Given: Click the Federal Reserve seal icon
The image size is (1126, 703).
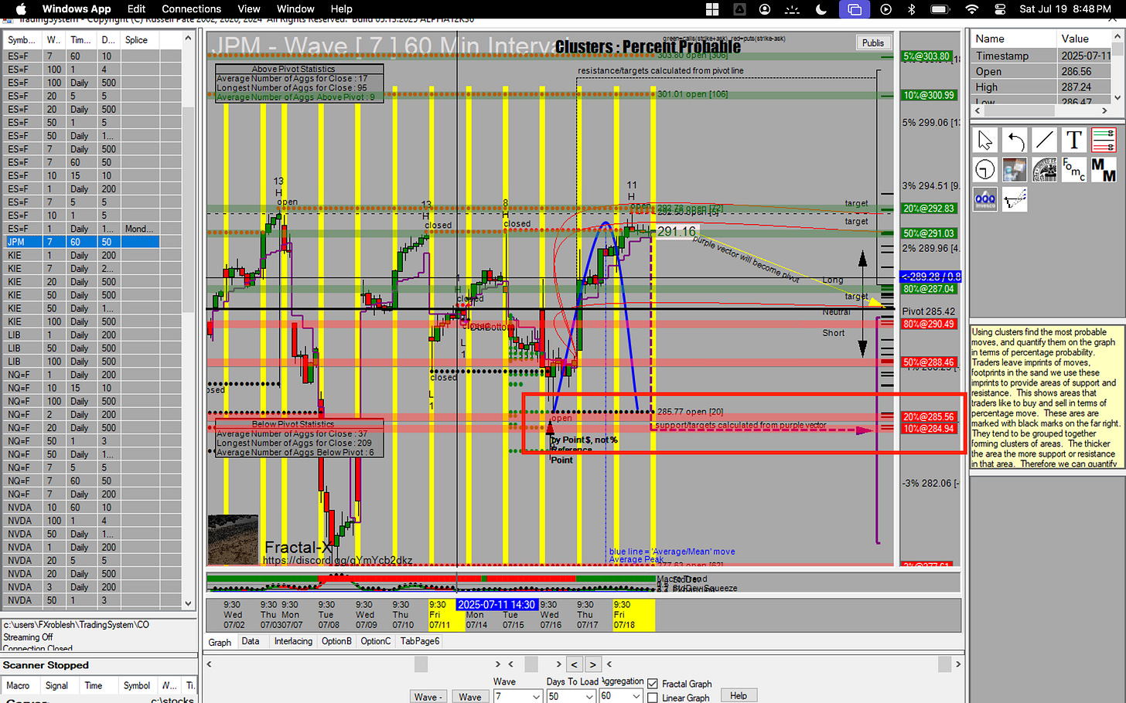Looking at the screenshot, I should (x=1044, y=169).
